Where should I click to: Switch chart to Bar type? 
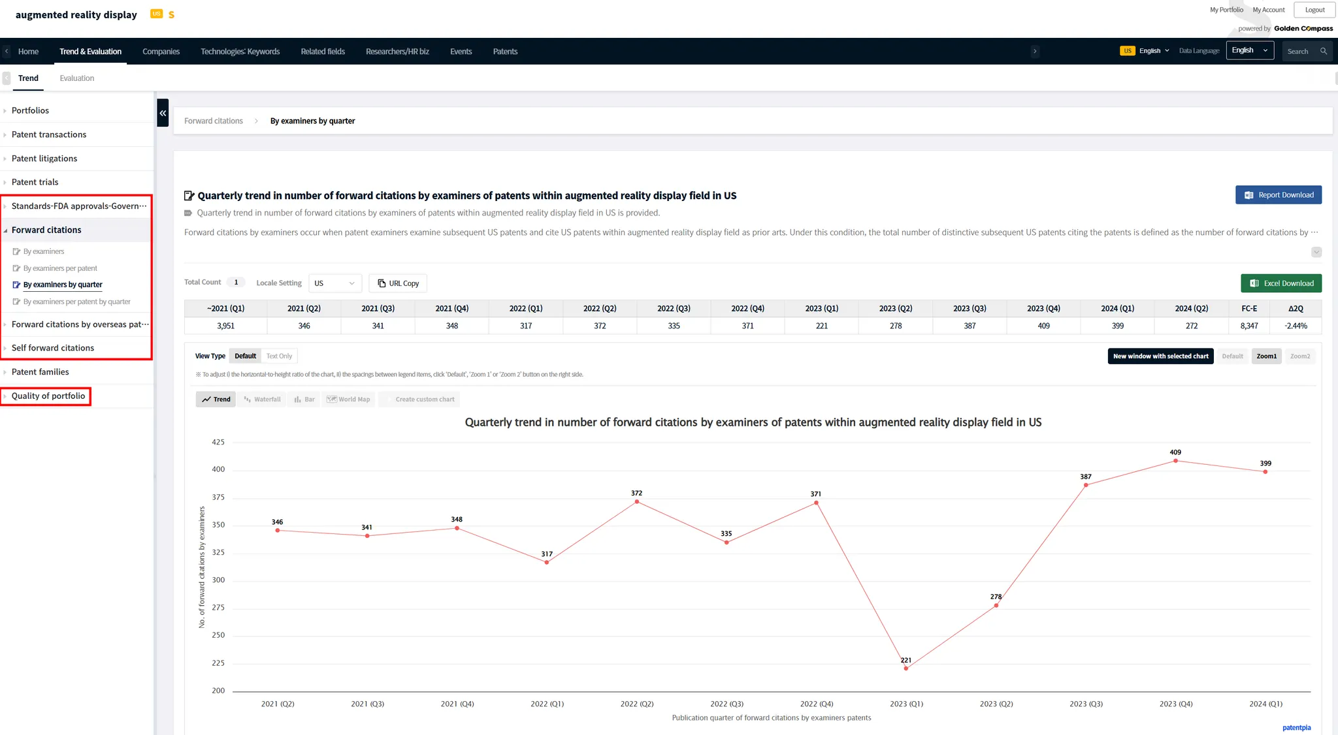304,399
